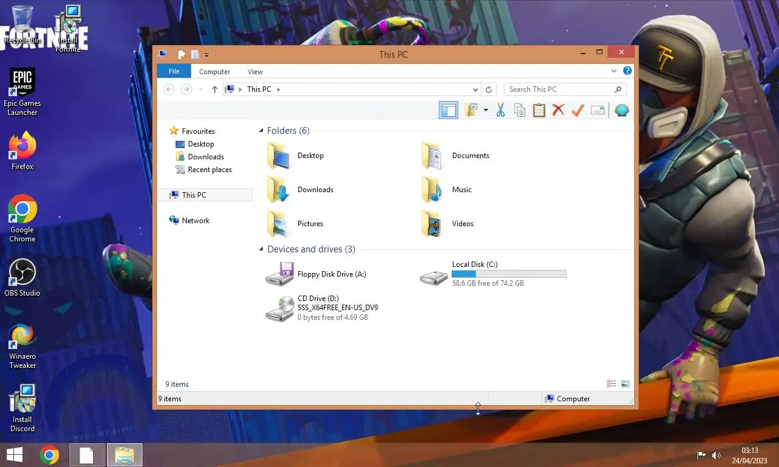
Task: Open the Videos folder icon
Action: coord(433,224)
